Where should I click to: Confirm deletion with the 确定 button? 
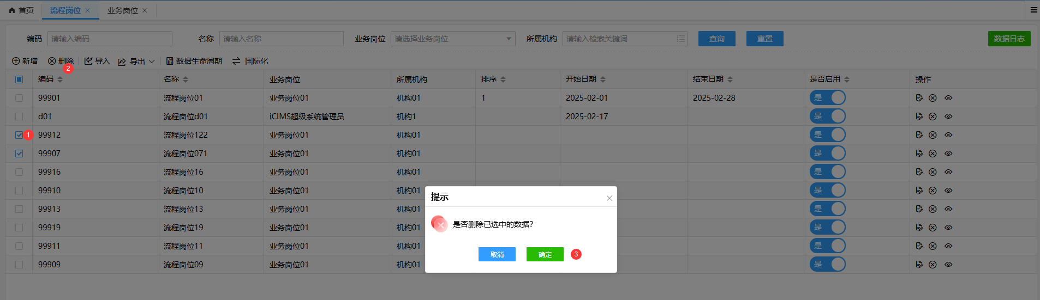[x=545, y=254]
